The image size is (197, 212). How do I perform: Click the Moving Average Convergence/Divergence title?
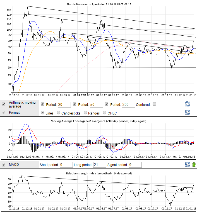(98, 121)
